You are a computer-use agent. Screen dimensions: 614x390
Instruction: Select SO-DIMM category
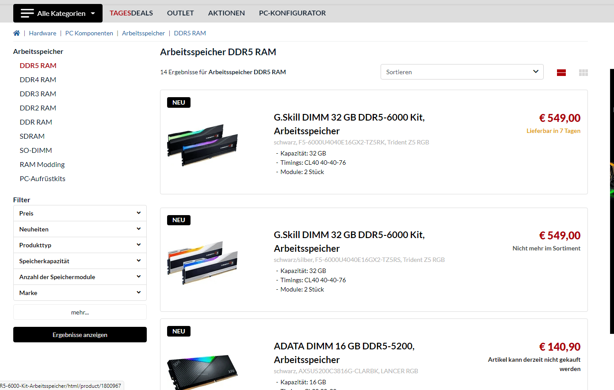(x=36, y=150)
